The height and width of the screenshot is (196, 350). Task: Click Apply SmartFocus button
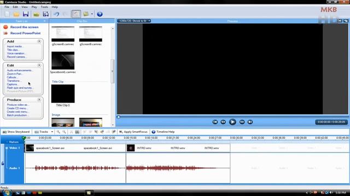click(133, 132)
